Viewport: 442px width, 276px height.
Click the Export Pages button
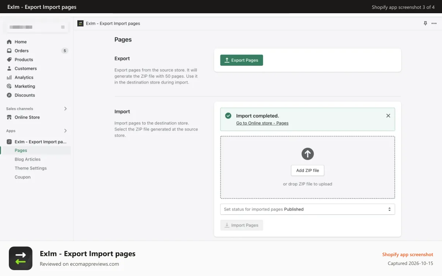point(242,60)
